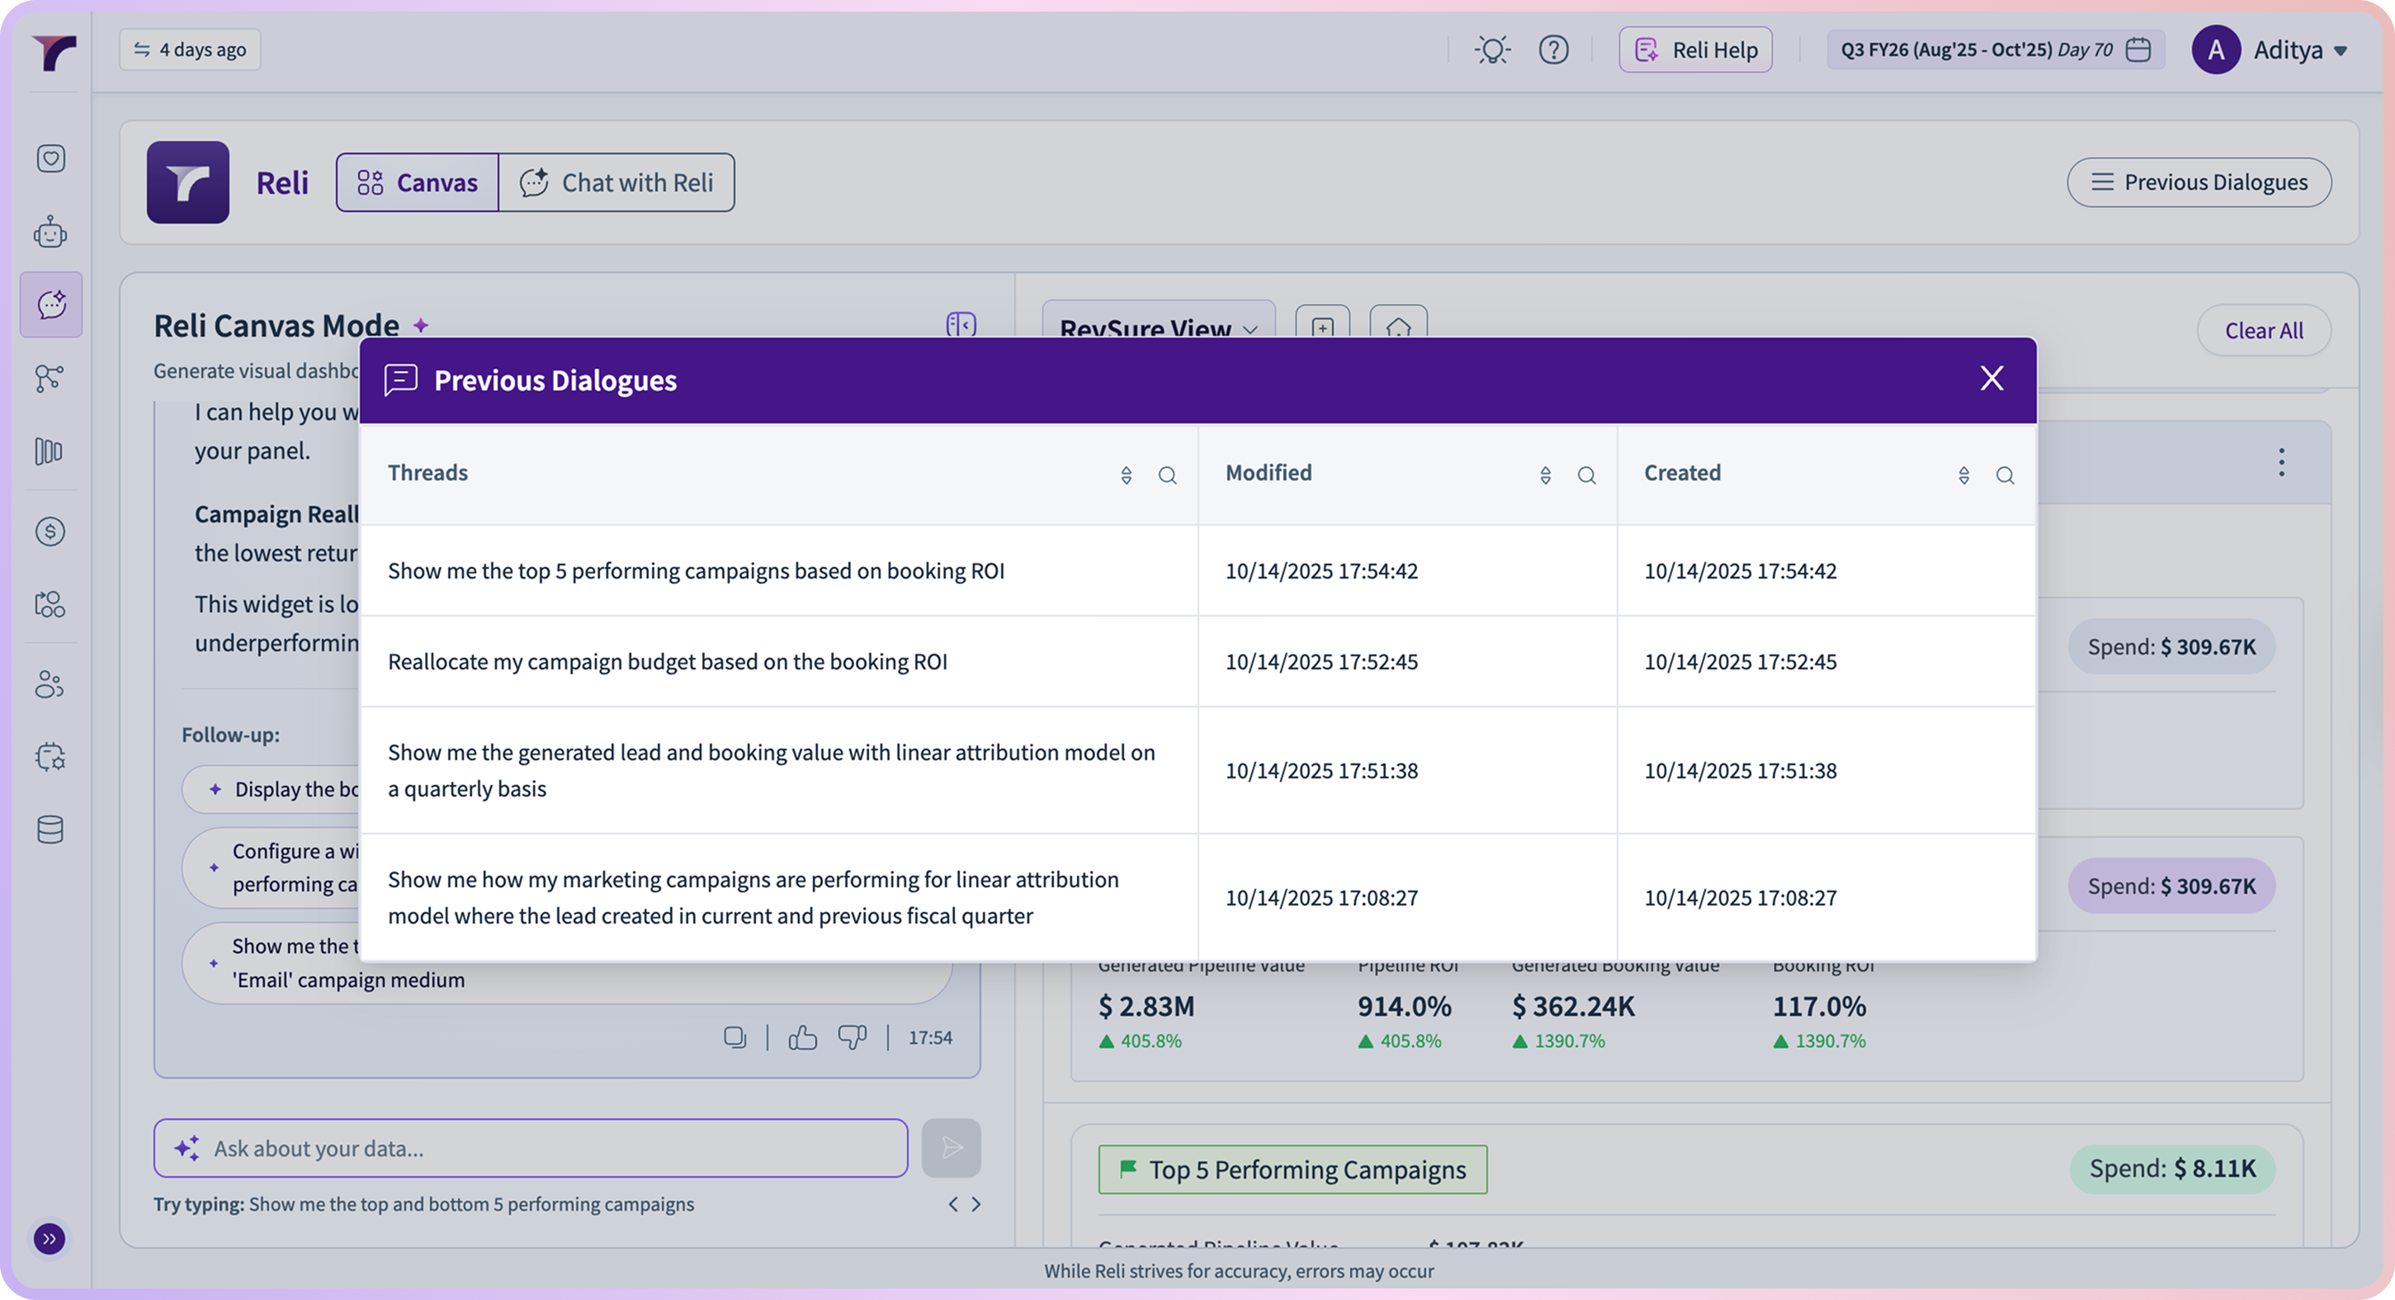This screenshot has height=1300, width=2395.
Task: Click the thumbs down feedback icon
Action: click(852, 1037)
